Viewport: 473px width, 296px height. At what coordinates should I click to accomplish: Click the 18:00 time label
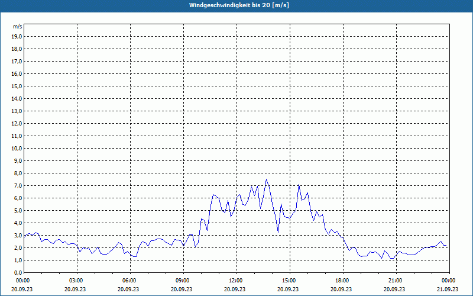coord(342,281)
